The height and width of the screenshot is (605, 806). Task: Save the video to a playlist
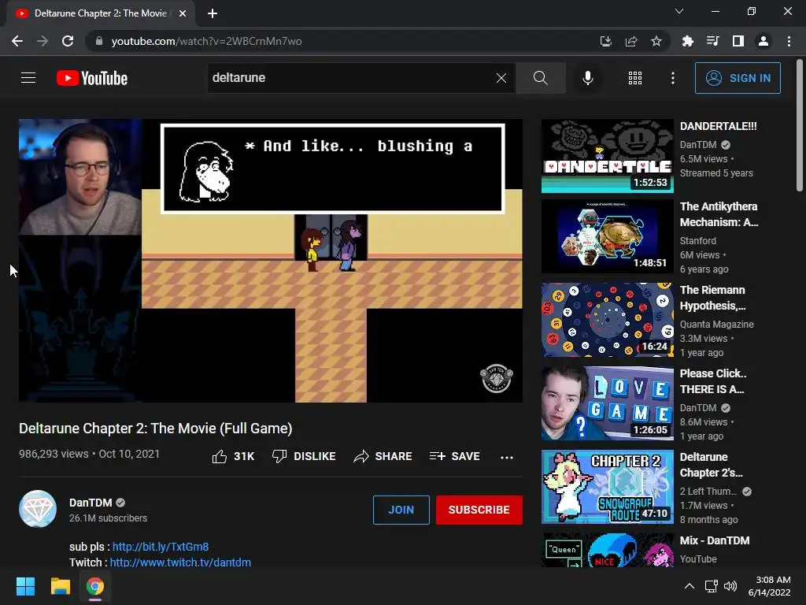(x=454, y=456)
